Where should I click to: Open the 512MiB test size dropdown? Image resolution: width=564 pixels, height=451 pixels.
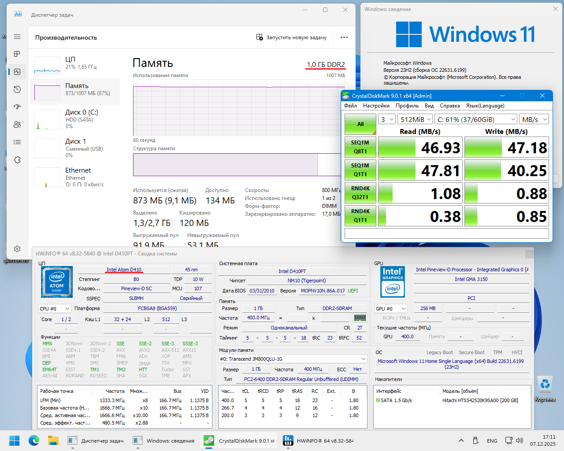click(x=415, y=119)
